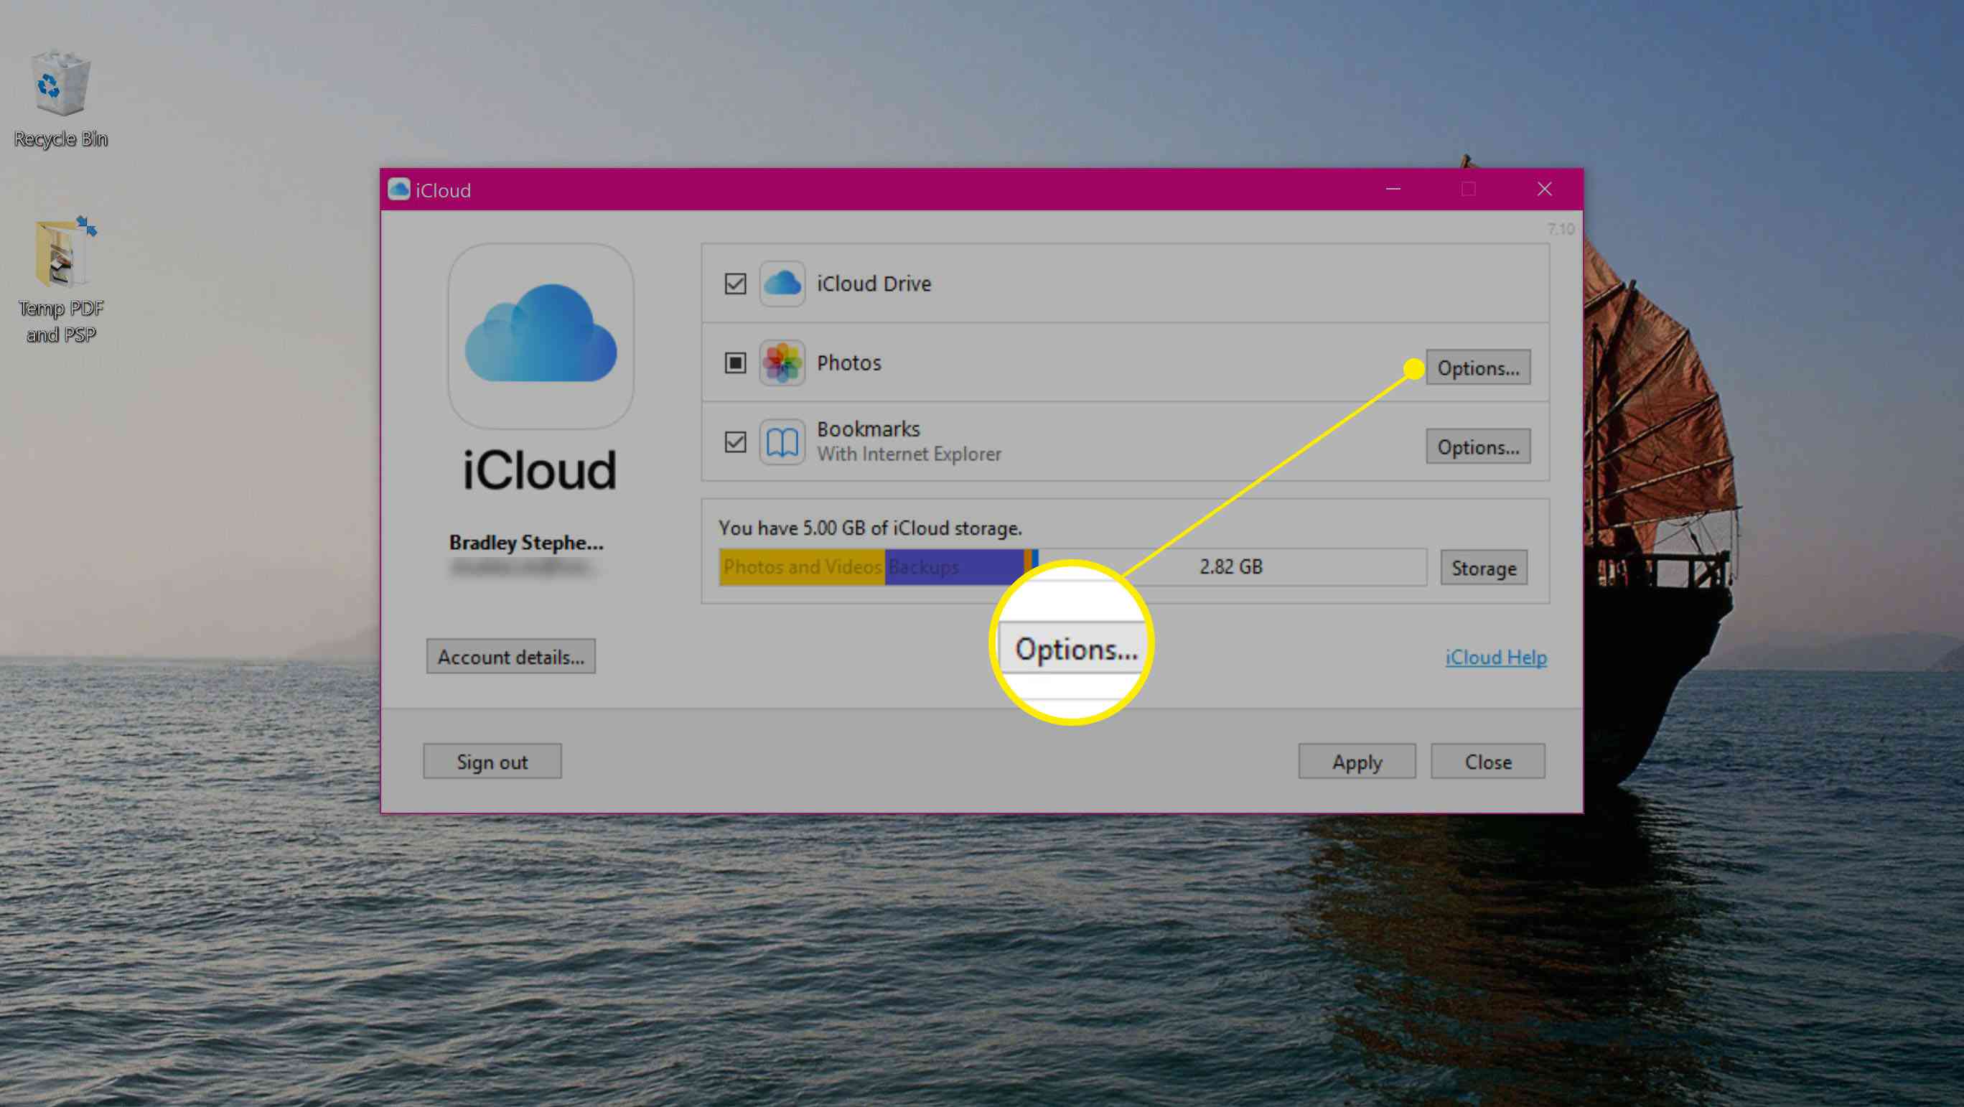Click the Photos flower icon

click(782, 363)
